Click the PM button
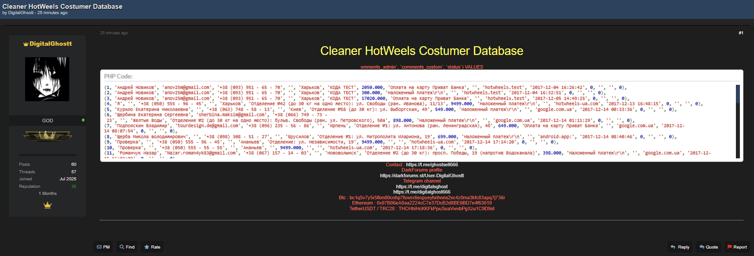This screenshot has width=754, height=256. [103, 247]
